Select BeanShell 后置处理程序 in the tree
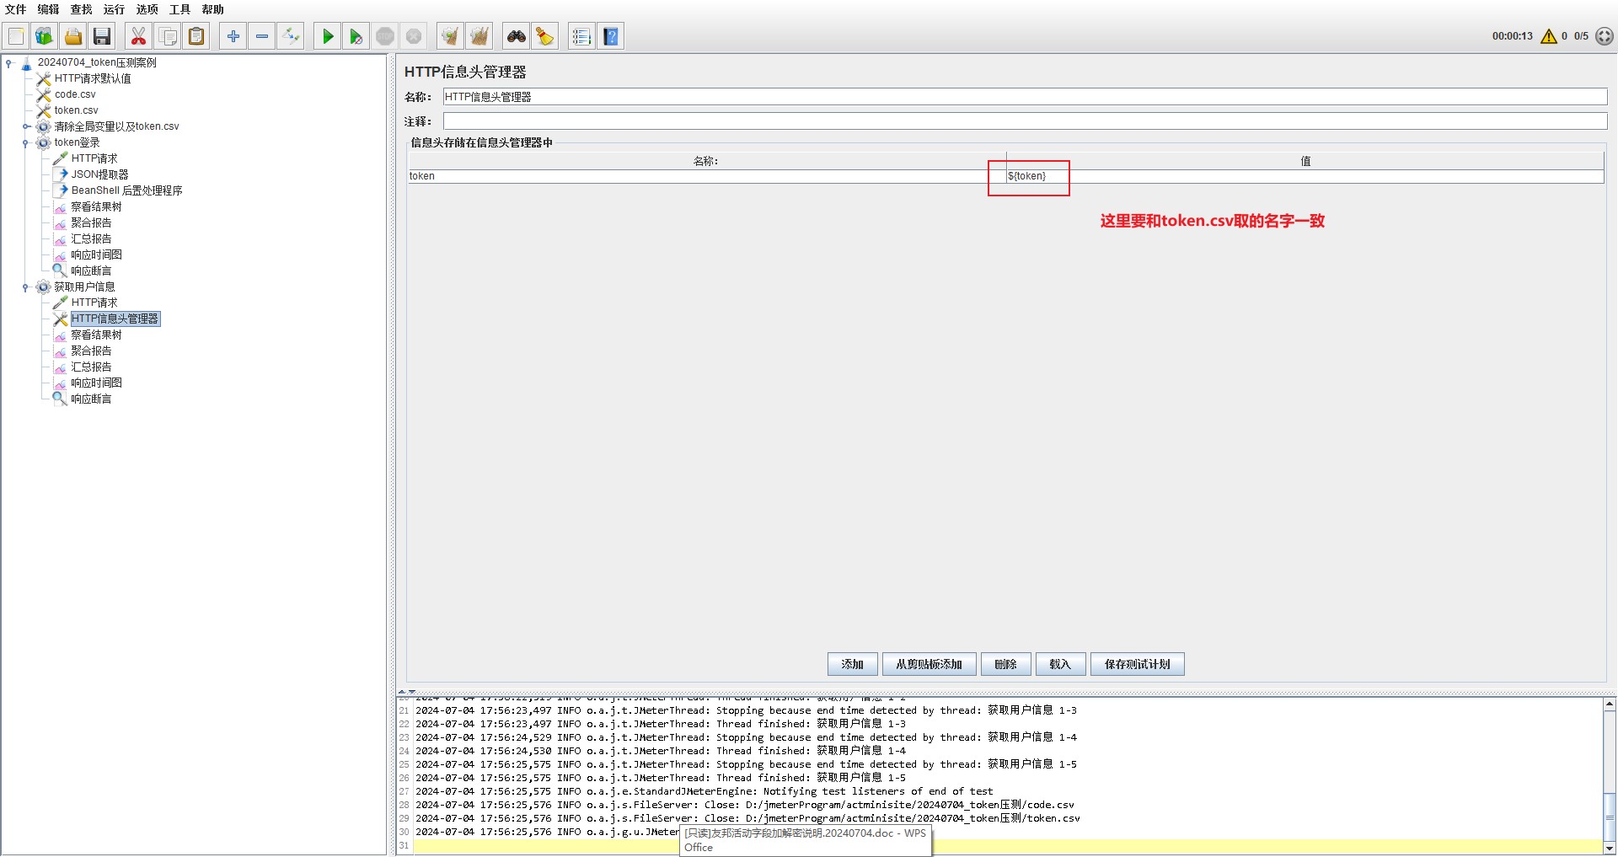Image resolution: width=1618 pixels, height=857 pixels. coord(126,190)
